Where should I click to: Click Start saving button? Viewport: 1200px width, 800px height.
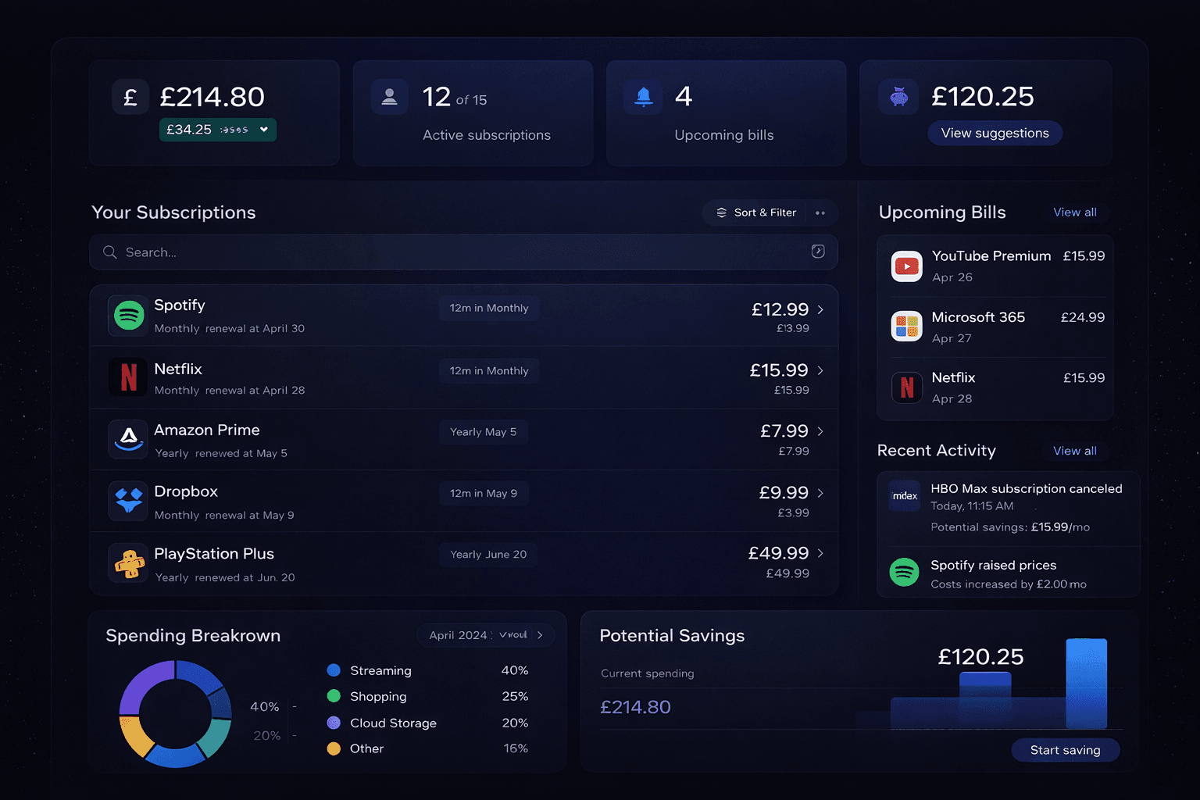[x=1065, y=750]
